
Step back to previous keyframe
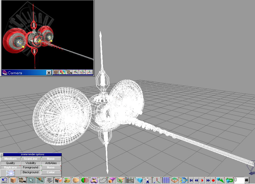(197, 180)
